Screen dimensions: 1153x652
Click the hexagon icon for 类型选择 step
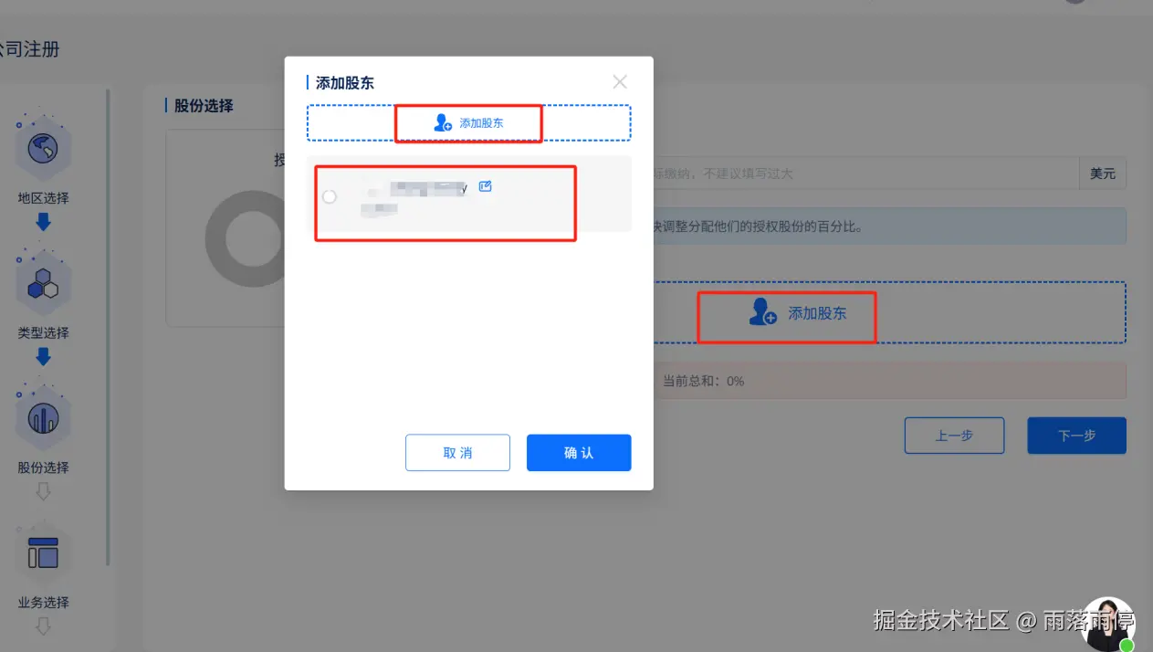43,282
